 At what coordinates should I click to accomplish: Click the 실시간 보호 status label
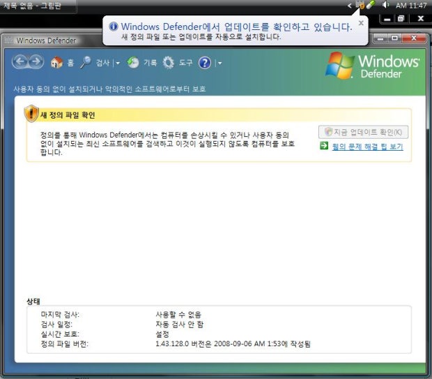60,334
